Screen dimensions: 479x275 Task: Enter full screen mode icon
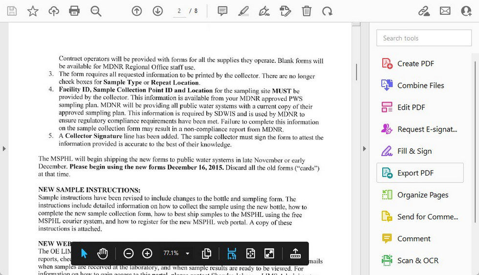point(269,254)
